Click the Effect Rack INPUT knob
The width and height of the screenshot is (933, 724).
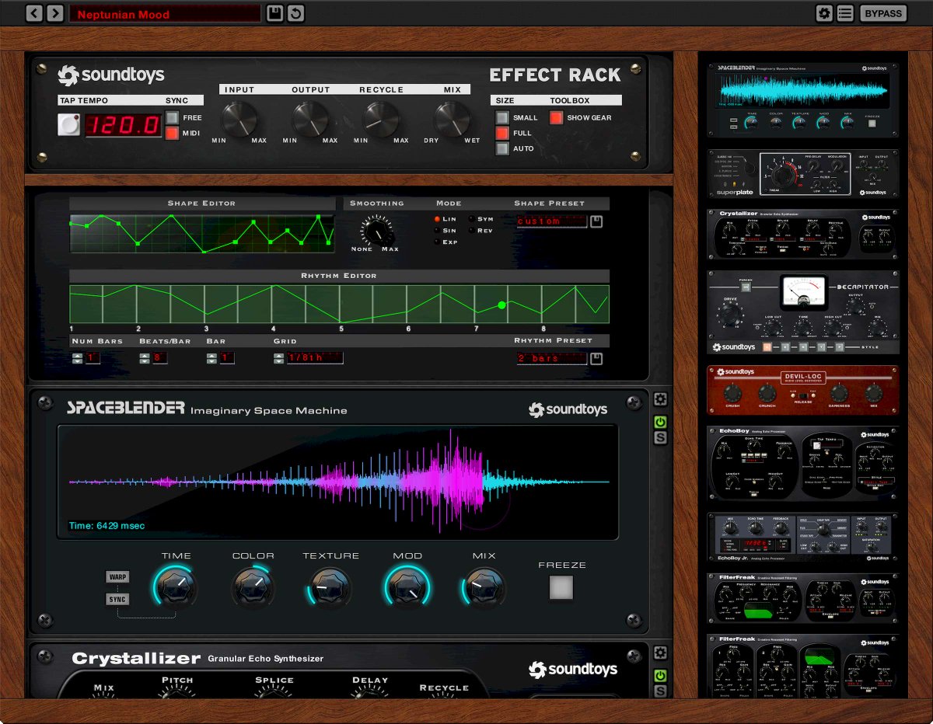coord(239,120)
